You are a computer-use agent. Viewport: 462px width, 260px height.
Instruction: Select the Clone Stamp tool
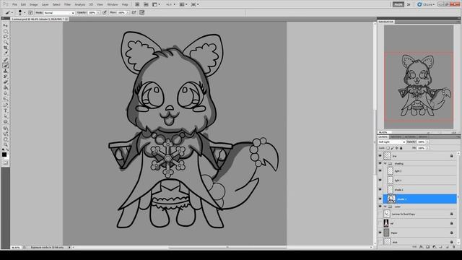point(5,71)
